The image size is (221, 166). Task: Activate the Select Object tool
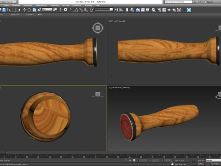coord(4,10)
